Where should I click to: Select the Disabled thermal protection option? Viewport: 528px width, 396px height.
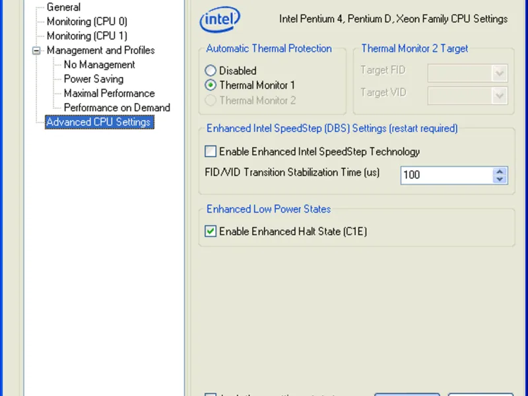(x=230, y=71)
